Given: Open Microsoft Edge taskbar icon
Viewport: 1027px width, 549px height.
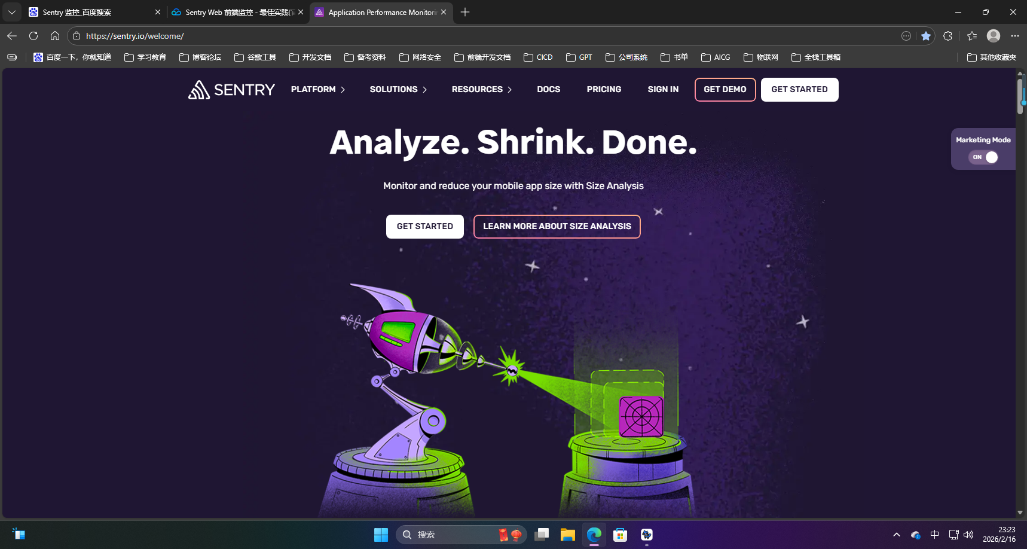Looking at the screenshot, I should [594, 535].
